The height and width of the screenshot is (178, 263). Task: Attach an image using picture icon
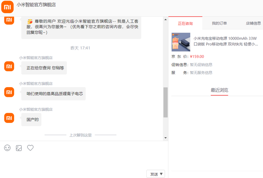click(x=19, y=148)
